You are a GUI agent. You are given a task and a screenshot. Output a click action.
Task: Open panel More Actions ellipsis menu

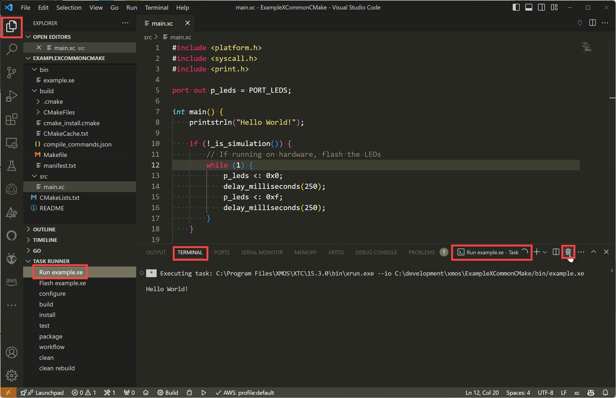tap(581, 252)
